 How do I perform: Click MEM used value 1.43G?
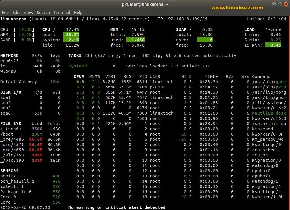[136, 40]
